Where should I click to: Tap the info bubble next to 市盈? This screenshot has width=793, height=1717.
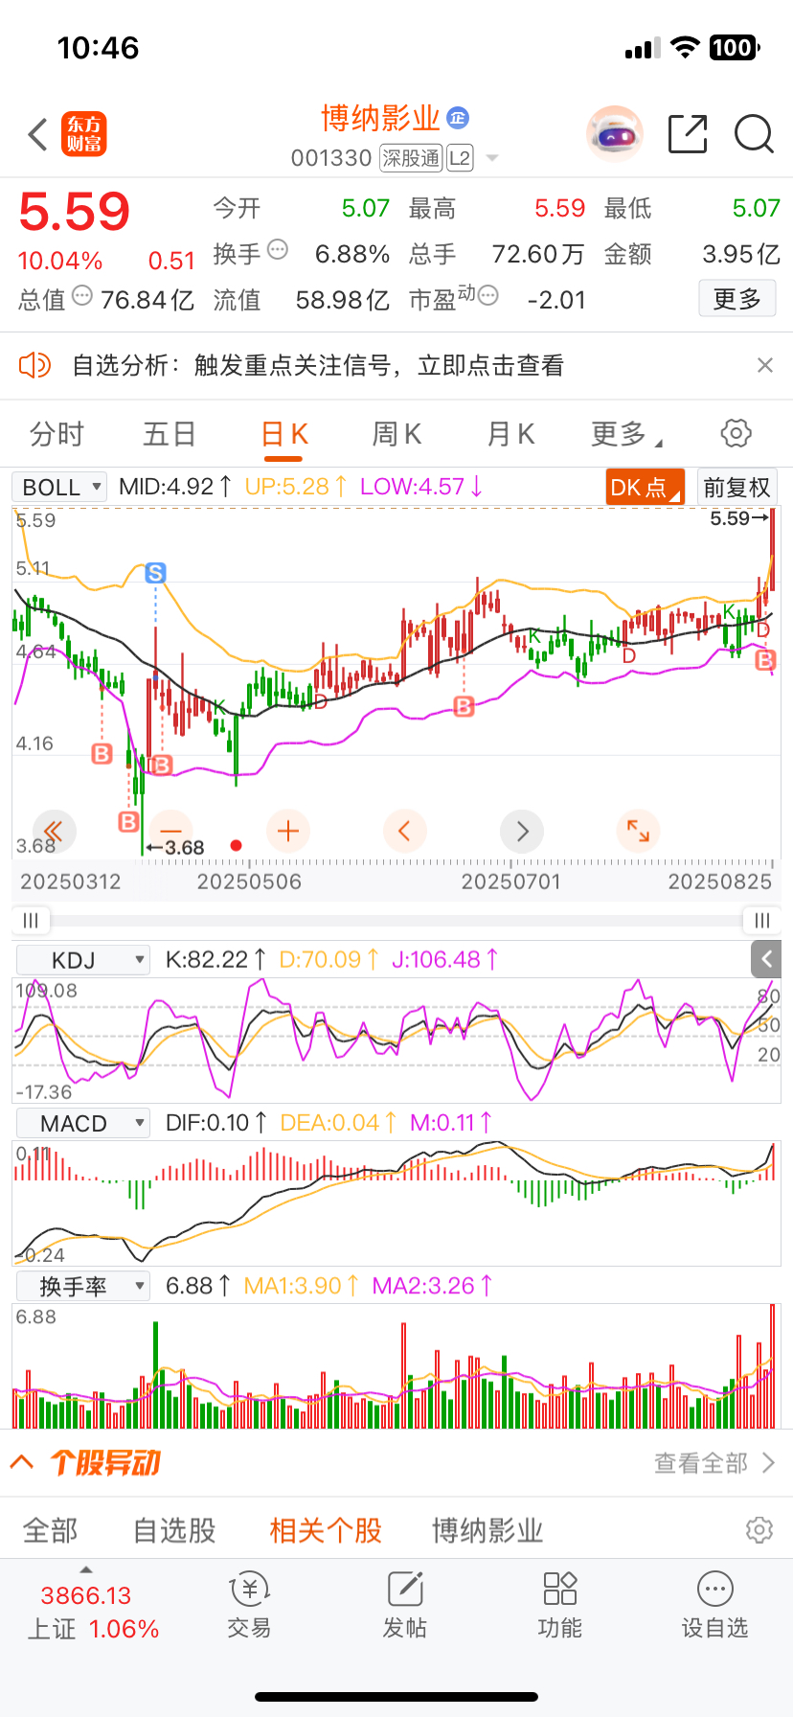click(x=488, y=296)
